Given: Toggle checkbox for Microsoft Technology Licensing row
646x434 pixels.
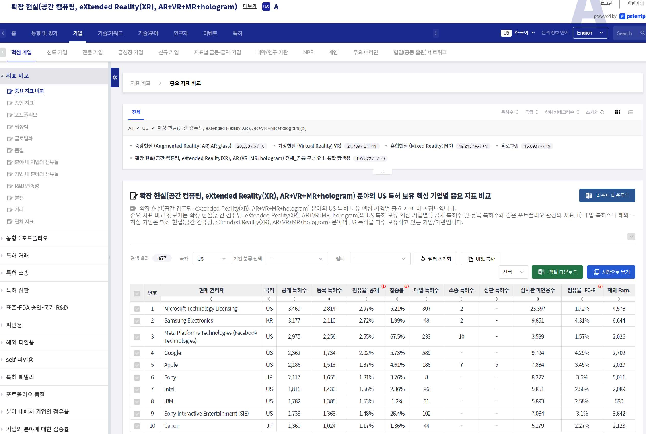Looking at the screenshot, I should (x=137, y=309).
